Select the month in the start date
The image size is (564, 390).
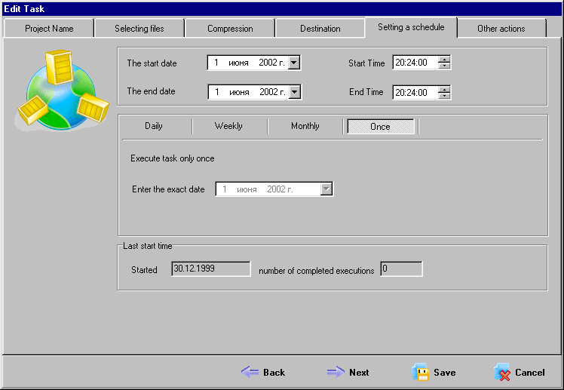click(238, 63)
